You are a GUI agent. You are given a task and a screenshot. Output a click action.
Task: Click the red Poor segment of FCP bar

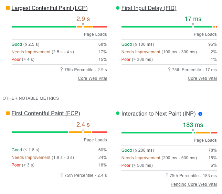click(99, 132)
